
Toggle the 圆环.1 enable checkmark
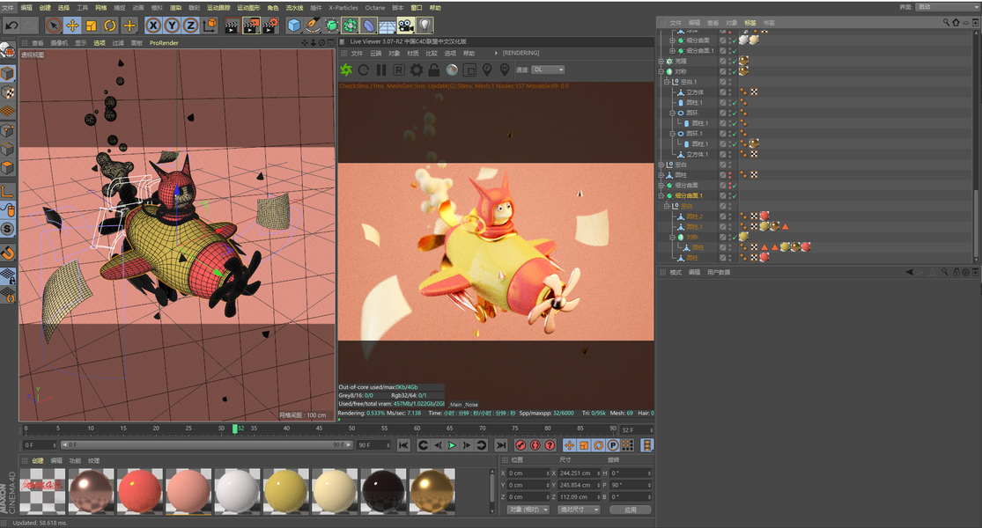[x=735, y=134]
